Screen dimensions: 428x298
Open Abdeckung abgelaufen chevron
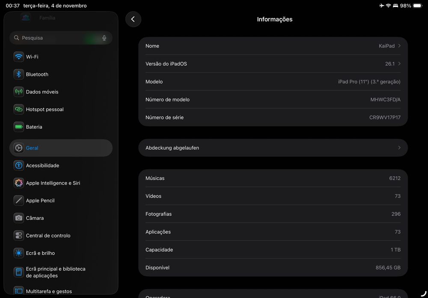[x=399, y=148]
